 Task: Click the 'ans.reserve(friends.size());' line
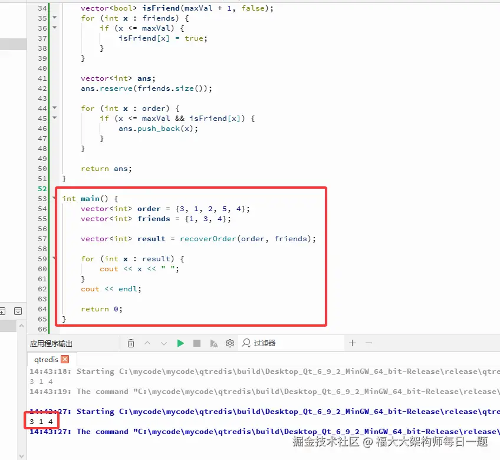coord(146,88)
